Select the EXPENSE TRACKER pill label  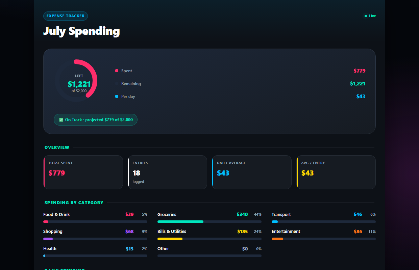point(66,16)
